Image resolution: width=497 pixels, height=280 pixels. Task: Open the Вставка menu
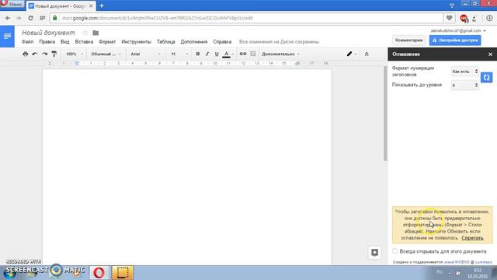tap(84, 41)
